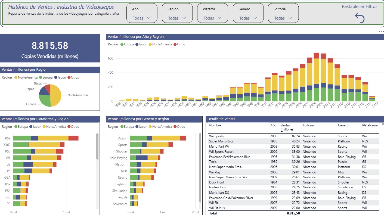Click the 82,74 sales value cell
The image size is (384, 215).
[296, 136]
